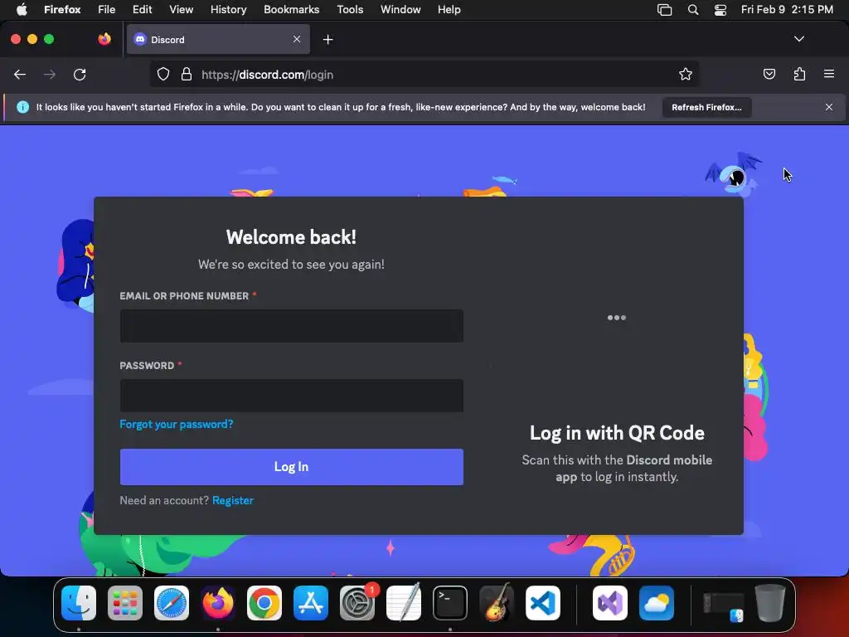Focus the Email or Phone Number field
Image resolution: width=849 pixels, height=637 pixels.
(x=291, y=325)
